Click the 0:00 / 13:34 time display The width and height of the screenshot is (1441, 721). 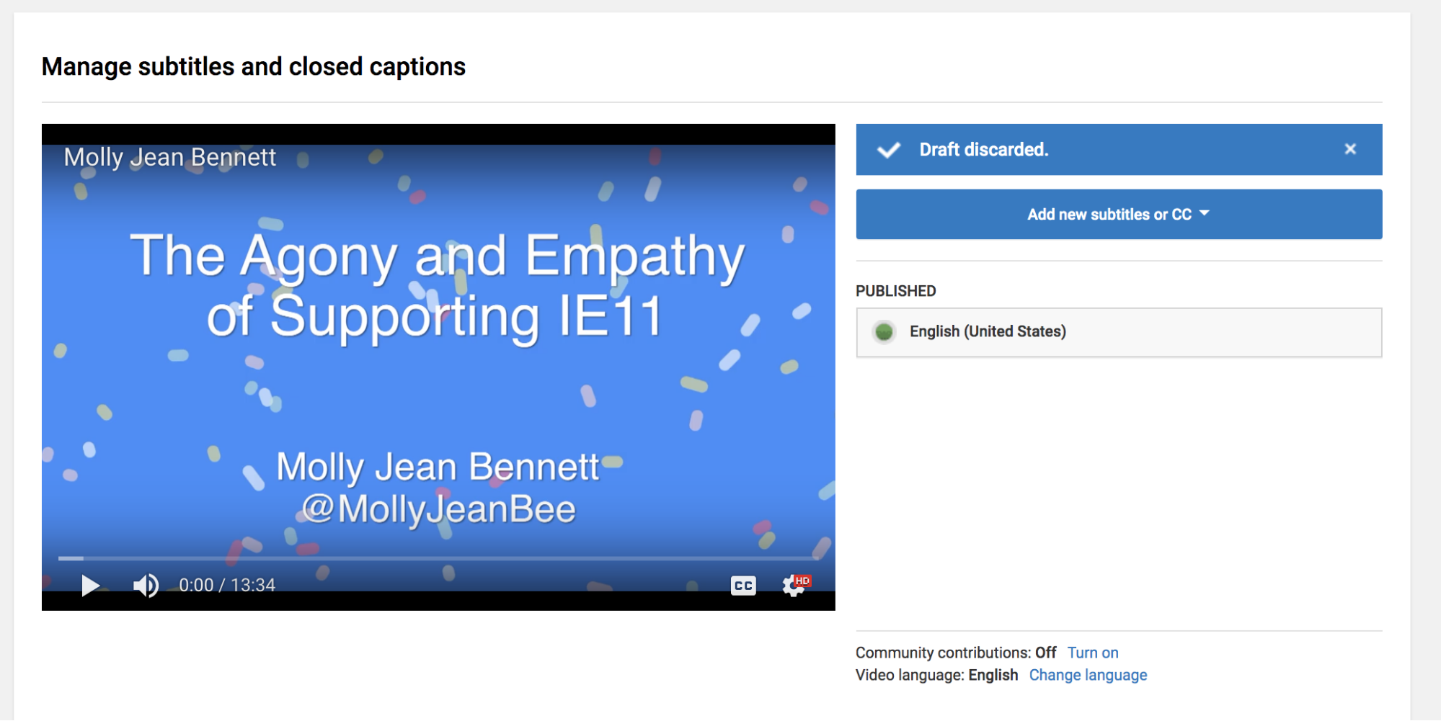pos(227,585)
